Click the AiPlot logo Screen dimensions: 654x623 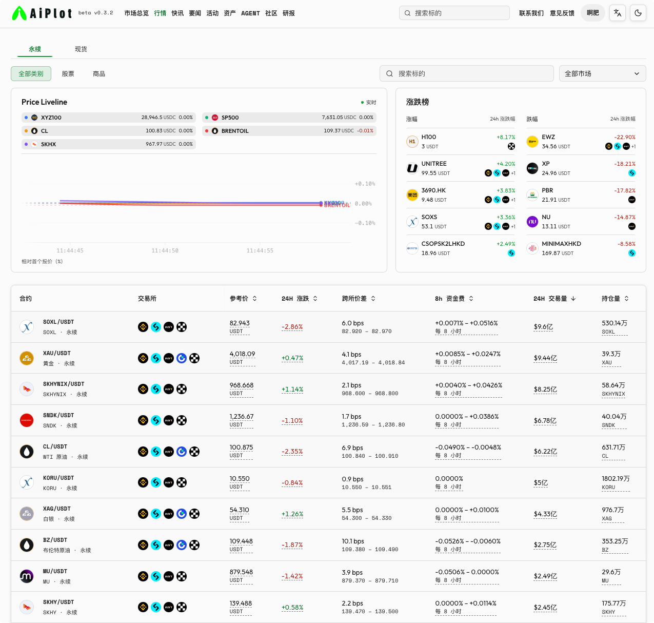pyautogui.click(x=42, y=13)
